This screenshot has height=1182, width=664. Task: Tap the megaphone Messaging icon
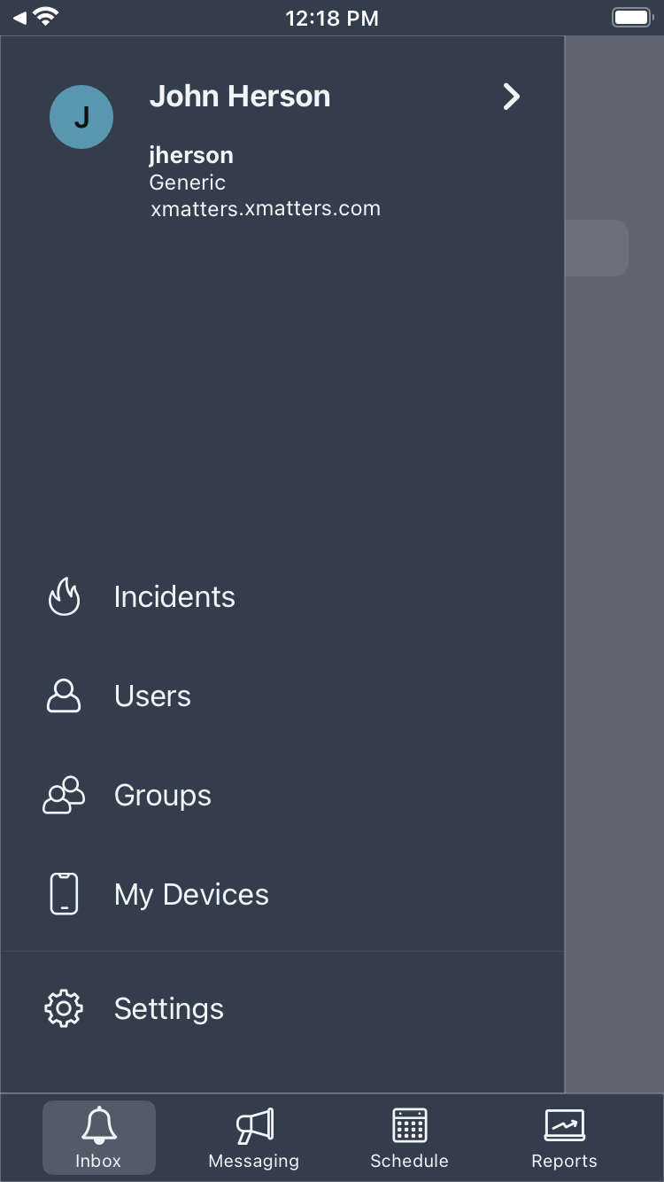[x=254, y=1126]
